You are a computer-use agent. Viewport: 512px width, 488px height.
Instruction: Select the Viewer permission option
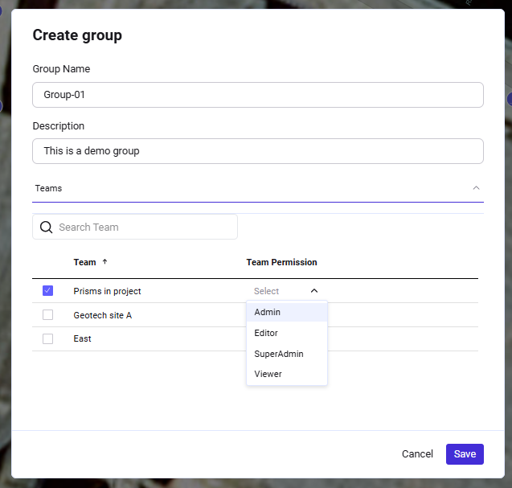coord(268,374)
